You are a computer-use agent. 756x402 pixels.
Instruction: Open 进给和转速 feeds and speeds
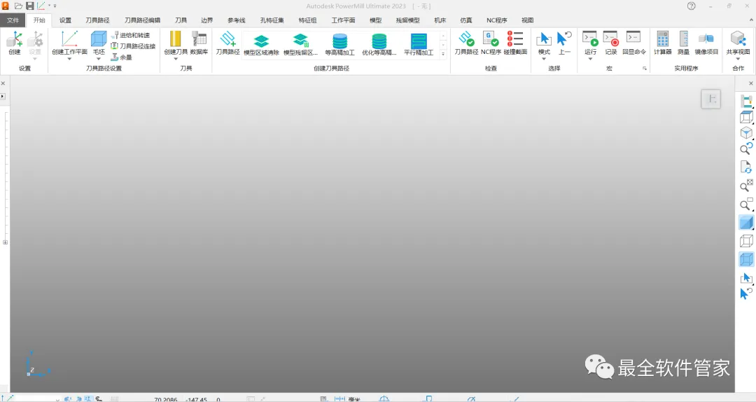[x=131, y=35]
